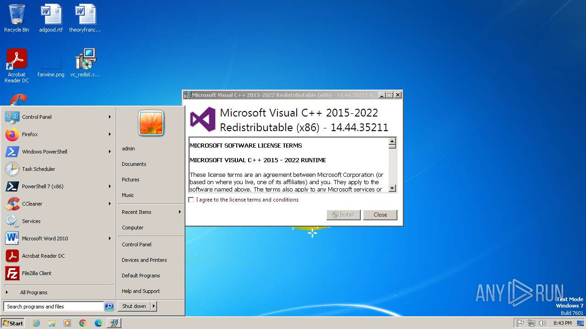Expand Recent Items submenu arrow
The image size is (586, 329).
(180, 212)
